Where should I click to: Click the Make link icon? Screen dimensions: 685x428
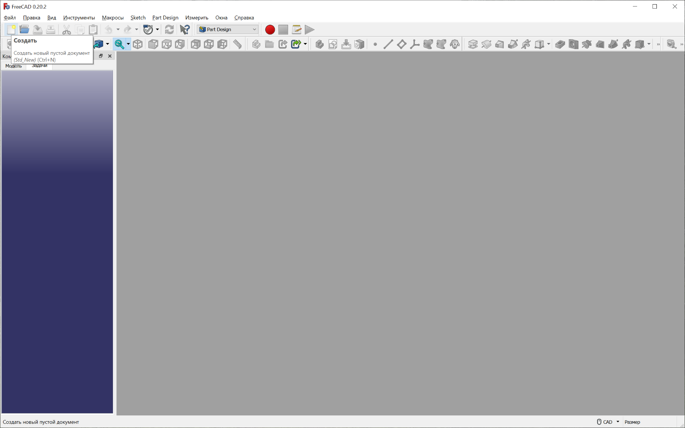pyautogui.click(x=283, y=44)
